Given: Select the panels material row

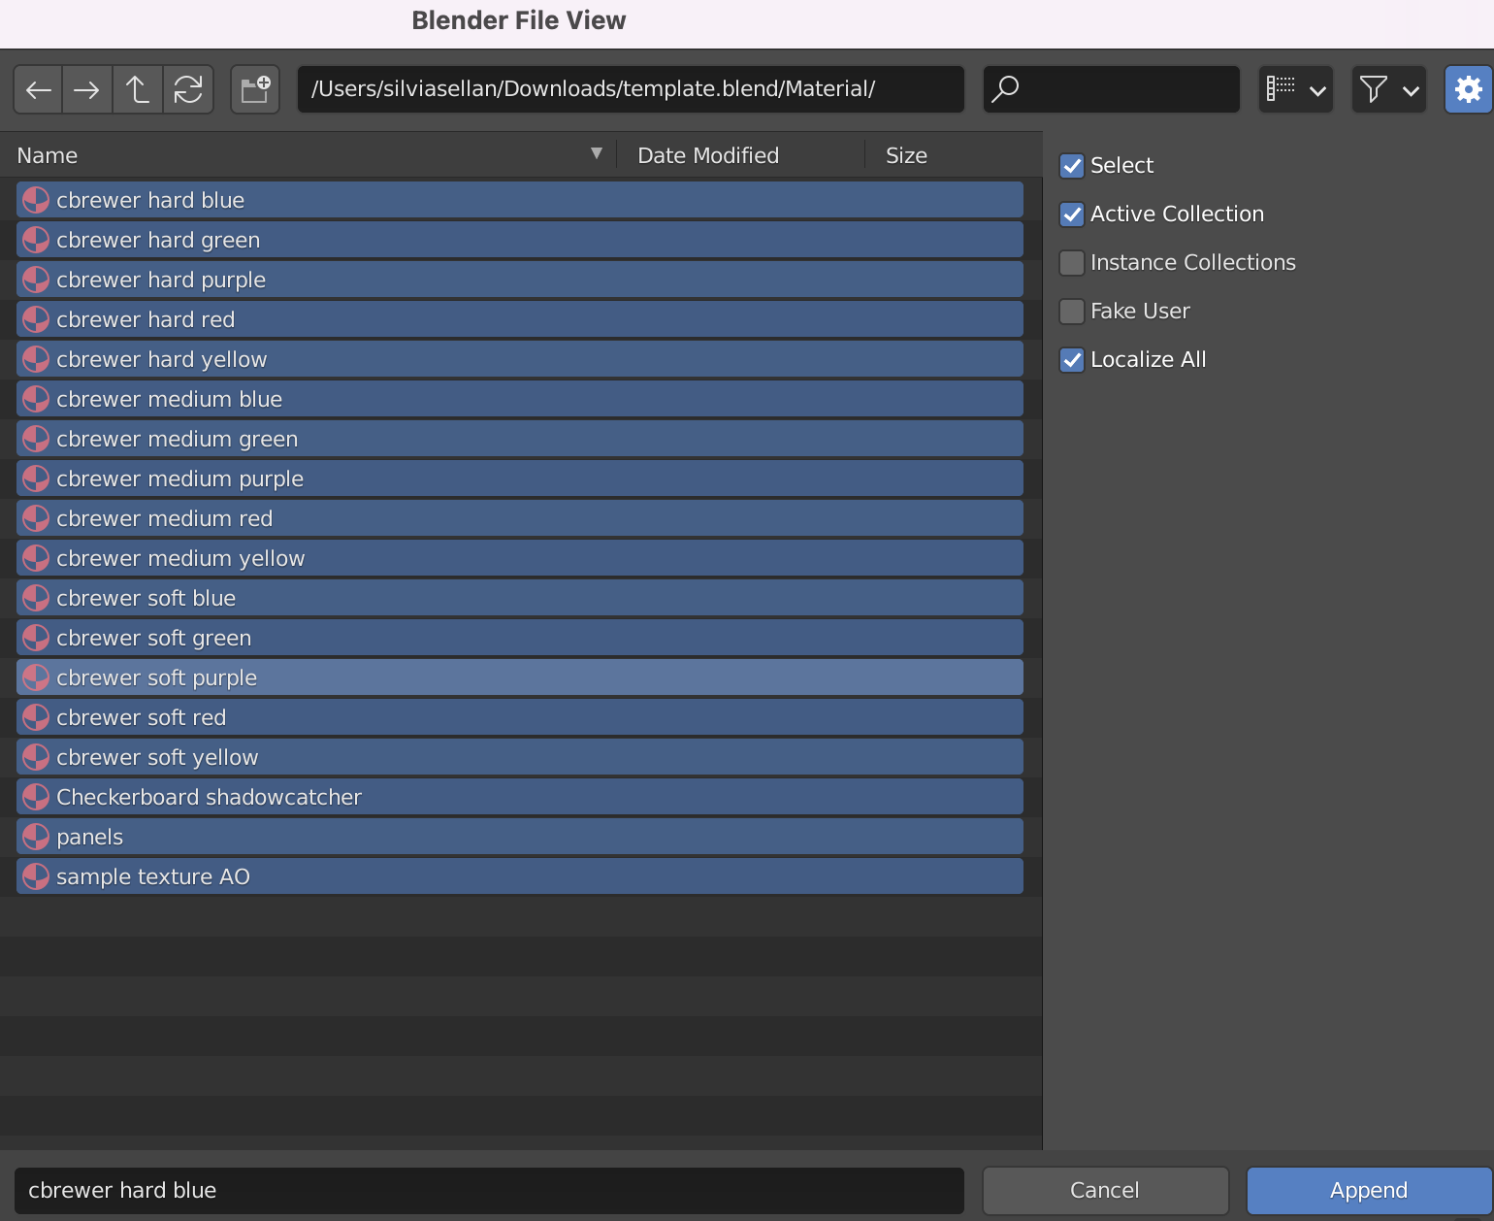Looking at the screenshot, I should [x=520, y=837].
